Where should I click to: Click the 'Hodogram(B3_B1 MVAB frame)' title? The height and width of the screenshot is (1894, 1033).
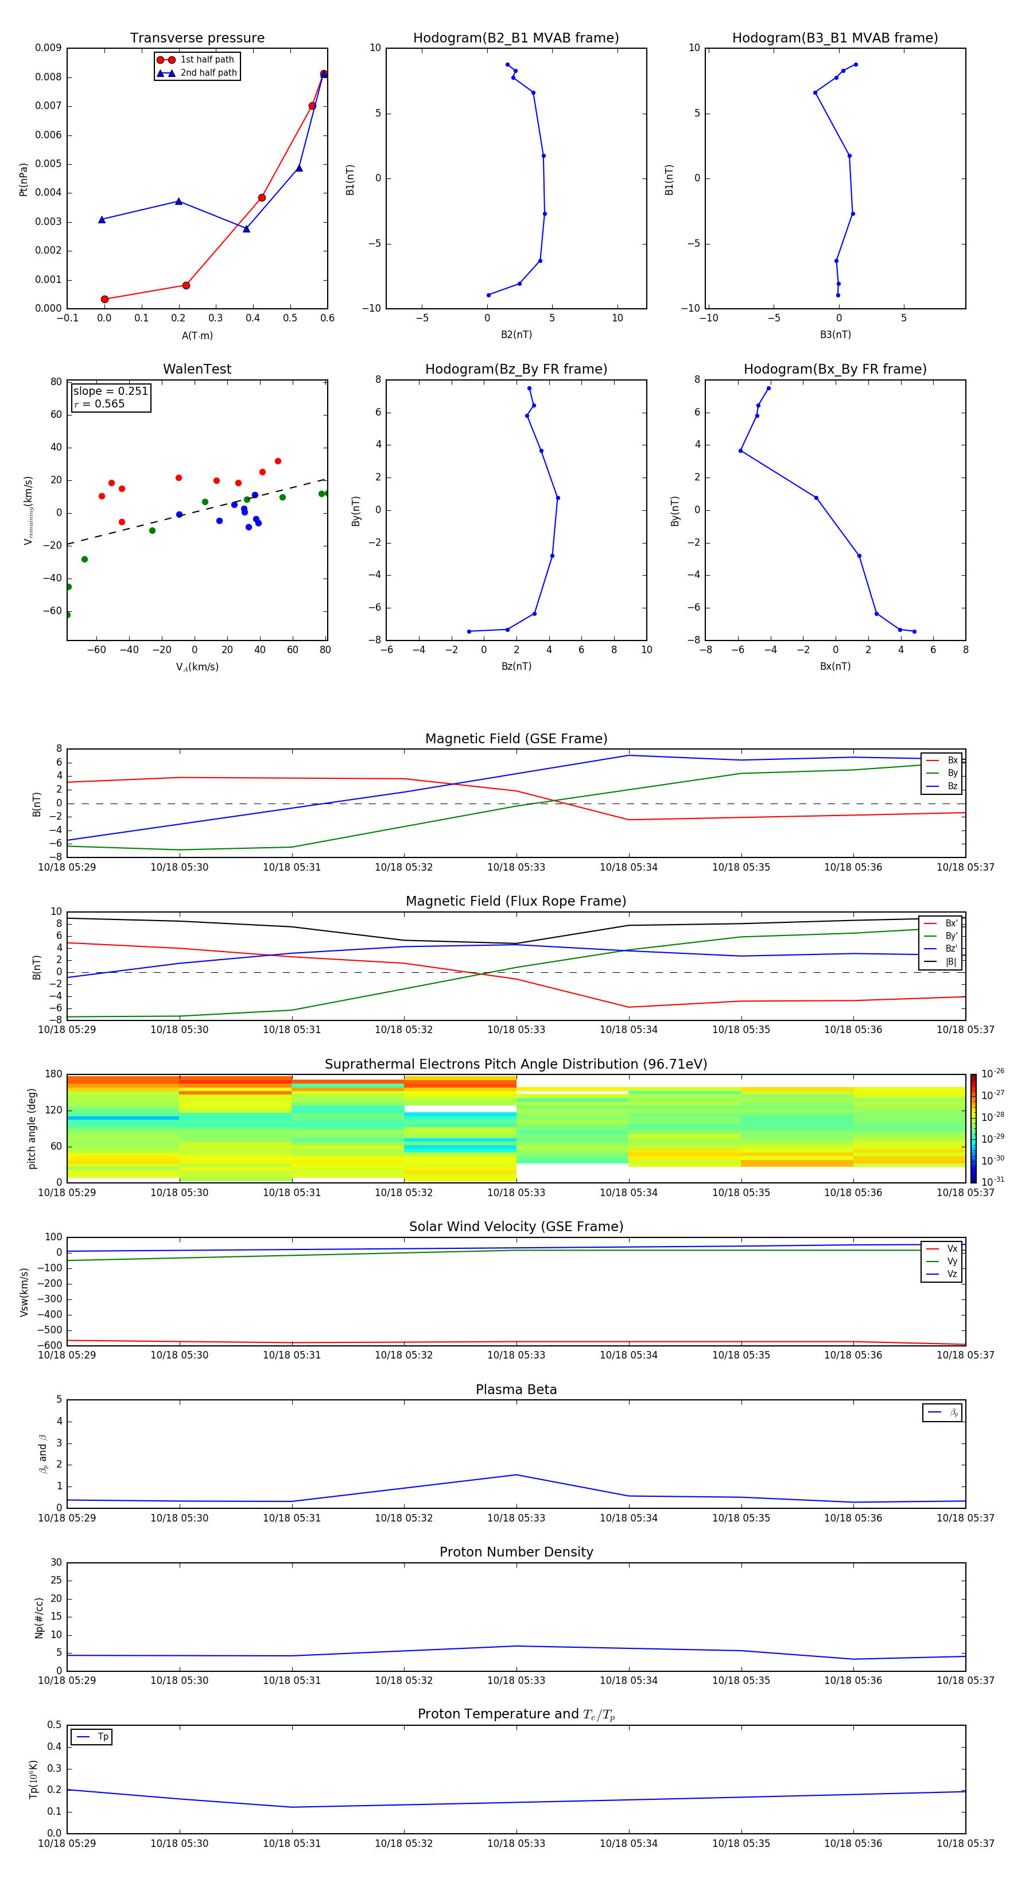(835, 37)
